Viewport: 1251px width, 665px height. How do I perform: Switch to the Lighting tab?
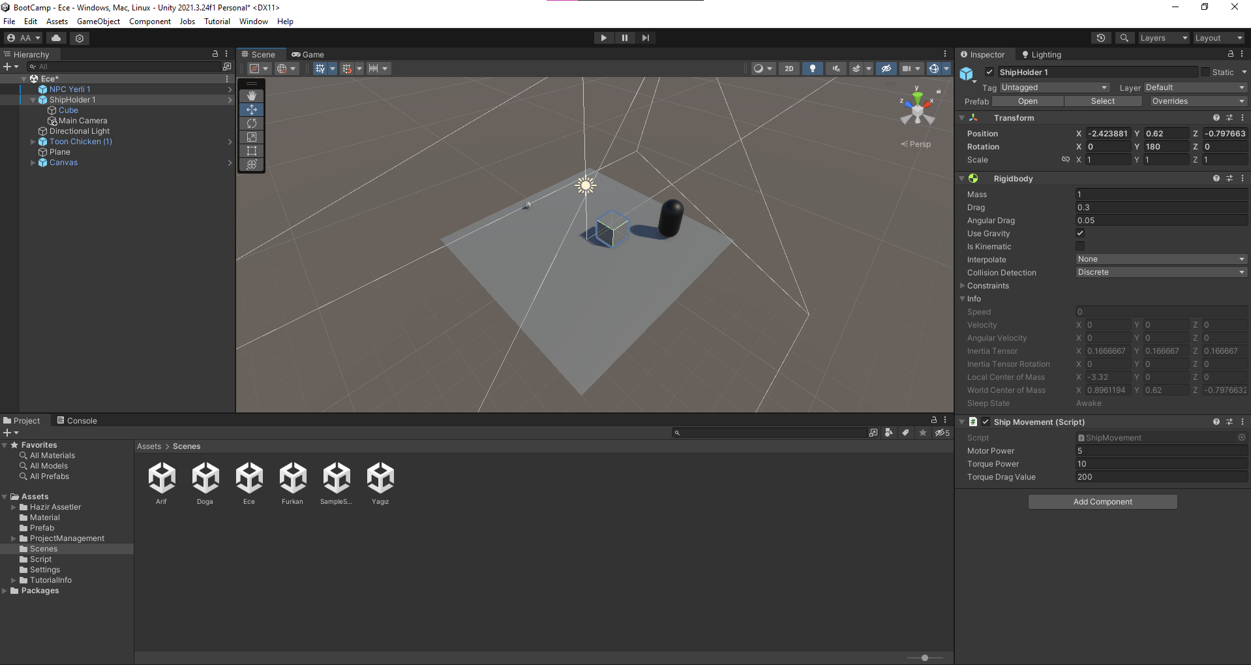pos(1041,55)
